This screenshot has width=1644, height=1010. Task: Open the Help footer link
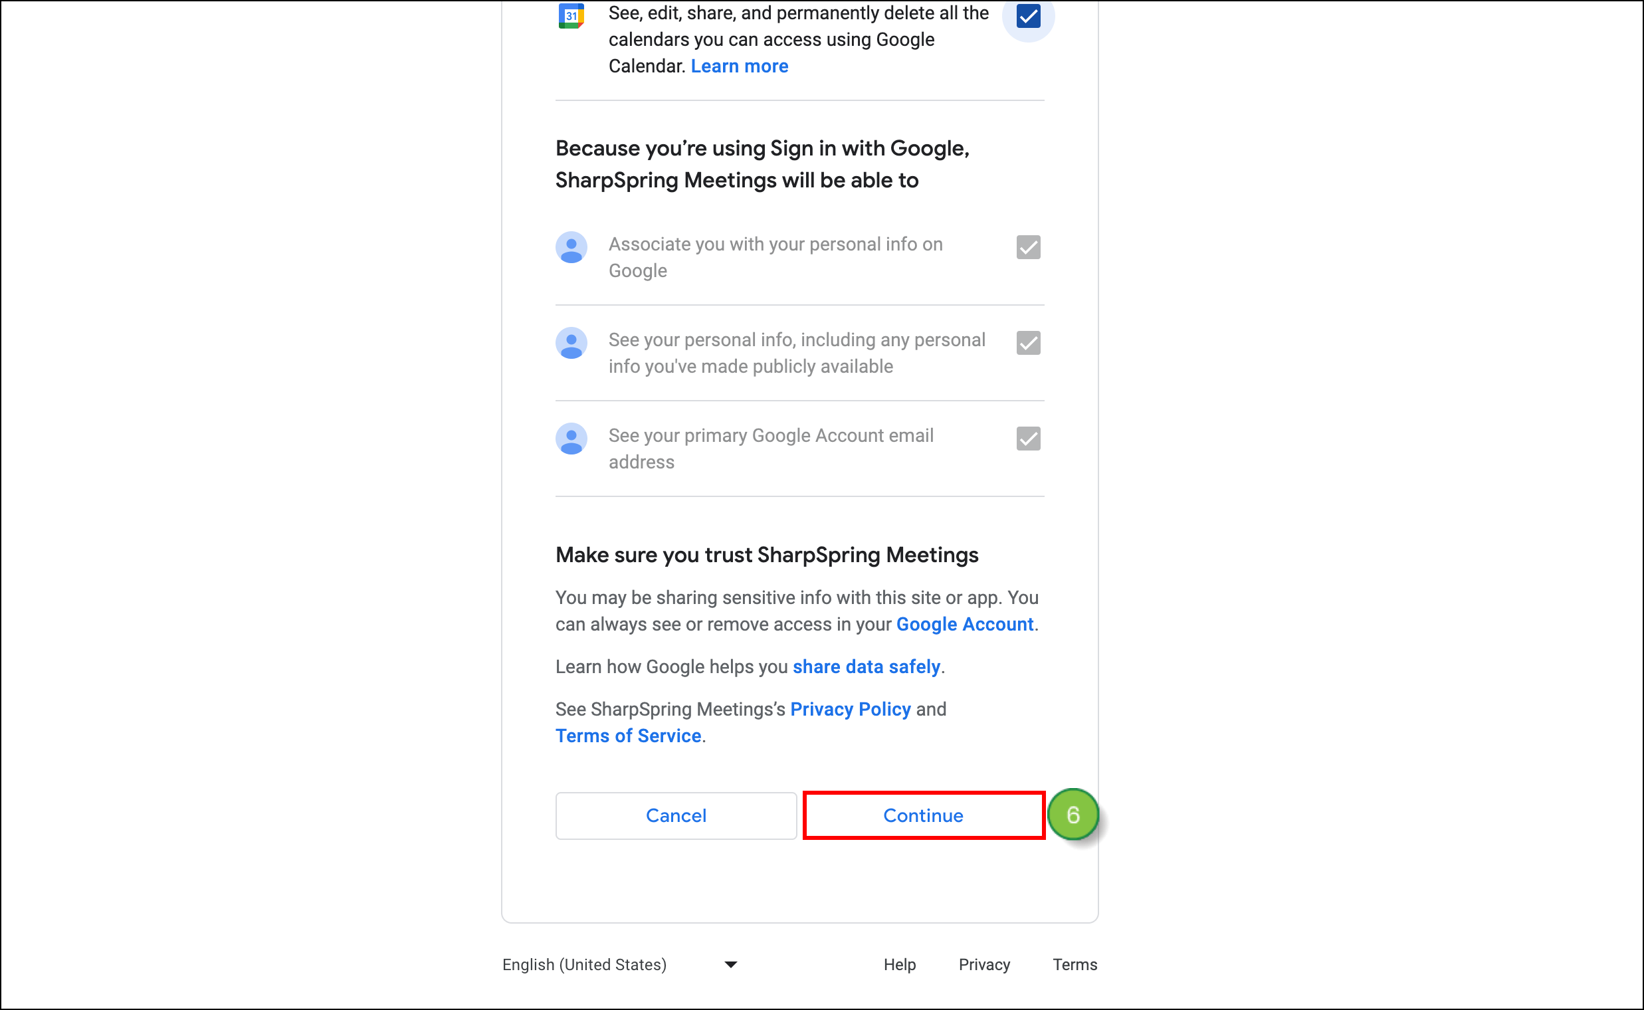(x=899, y=965)
